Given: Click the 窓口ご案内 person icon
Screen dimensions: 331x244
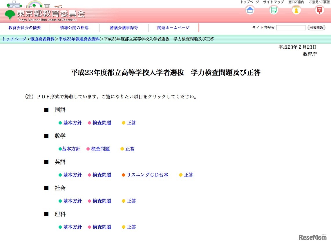Looking at the screenshot, I should (x=296, y=10).
